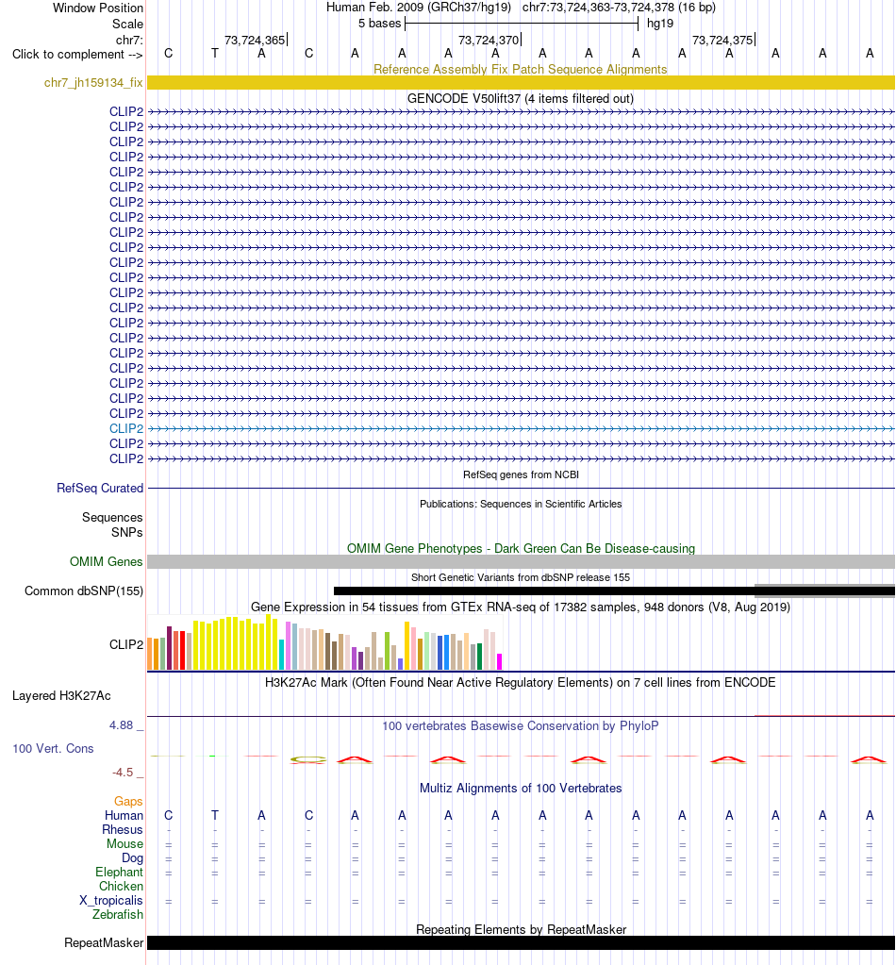
Task: Select the chr7_jh159134_fix track label
Action: click(93, 82)
